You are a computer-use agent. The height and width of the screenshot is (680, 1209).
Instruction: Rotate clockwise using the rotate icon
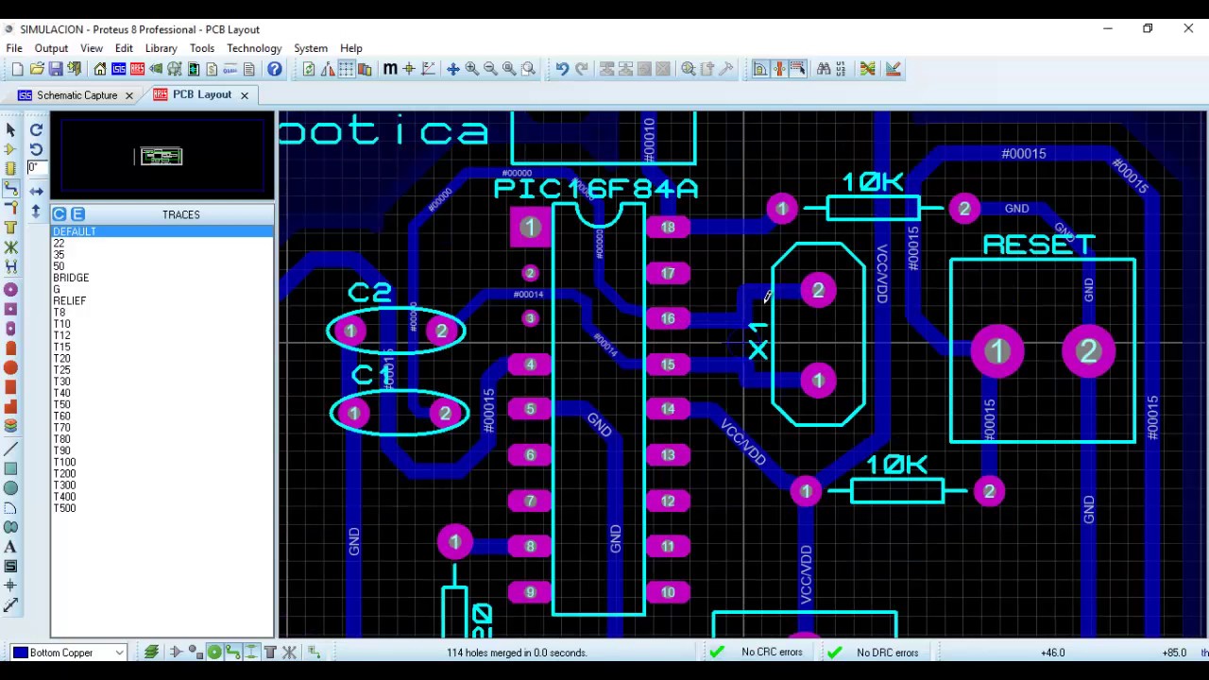(x=36, y=129)
